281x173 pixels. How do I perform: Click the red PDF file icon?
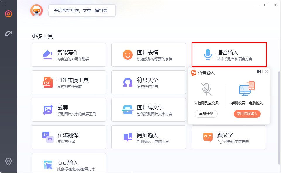click(x=48, y=82)
